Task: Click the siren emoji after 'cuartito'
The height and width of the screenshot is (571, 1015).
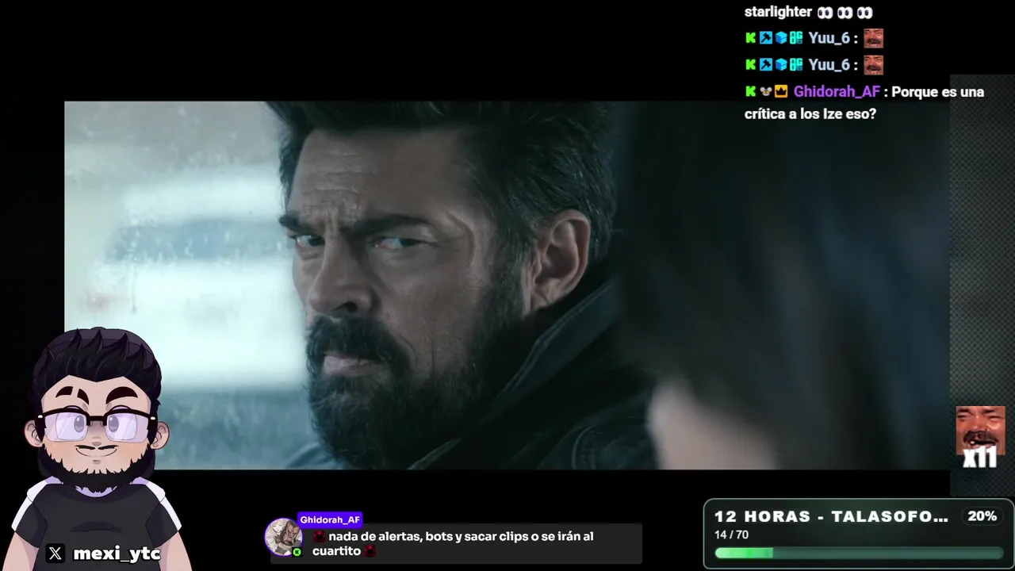Action: [370, 551]
